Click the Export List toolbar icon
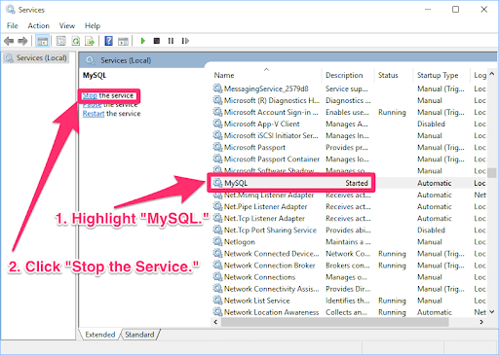This screenshot has height=355, width=499. (x=90, y=41)
